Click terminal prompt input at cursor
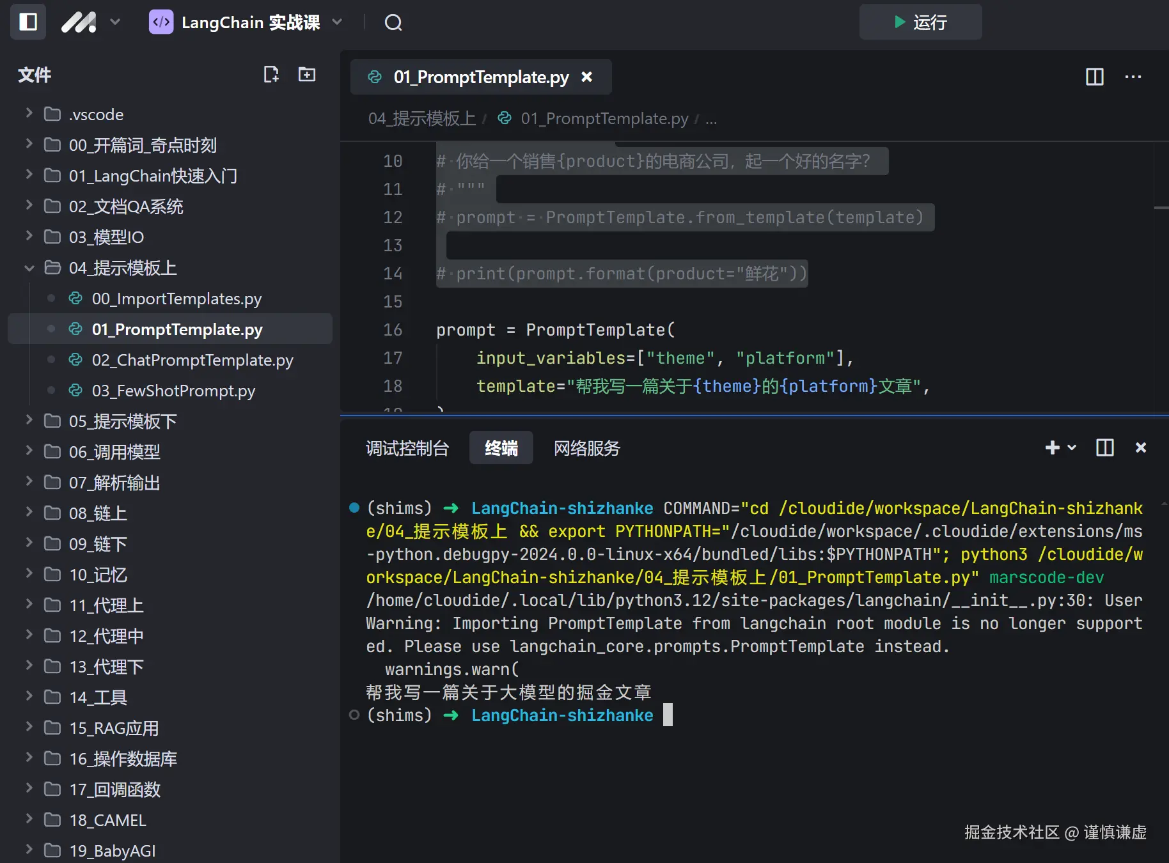The width and height of the screenshot is (1169, 863). pyautogui.click(x=668, y=715)
